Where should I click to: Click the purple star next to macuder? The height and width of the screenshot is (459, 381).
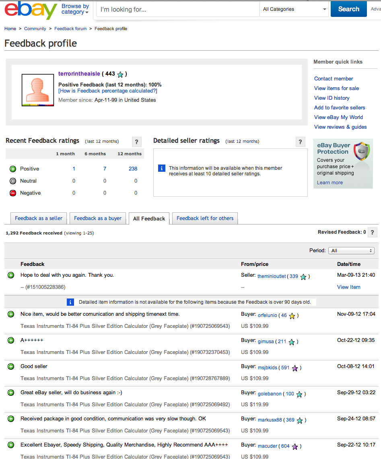295,447
